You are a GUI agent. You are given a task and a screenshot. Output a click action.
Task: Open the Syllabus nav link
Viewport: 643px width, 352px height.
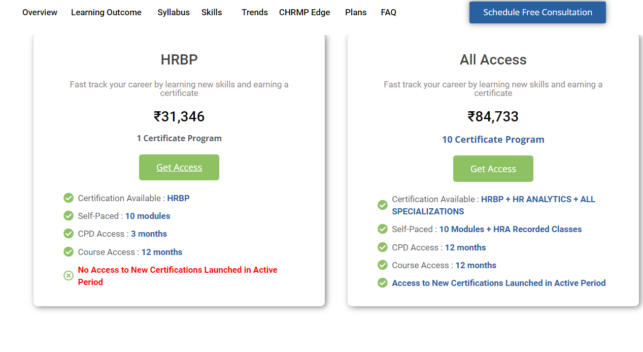[174, 12]
